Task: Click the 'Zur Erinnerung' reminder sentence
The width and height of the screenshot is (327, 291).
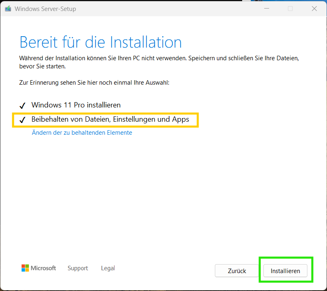Action: click(94, 83)
